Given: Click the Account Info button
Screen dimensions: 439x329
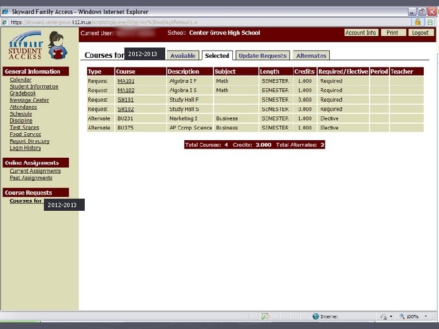Looking at the screenshot, I should [x=361, y=32].
